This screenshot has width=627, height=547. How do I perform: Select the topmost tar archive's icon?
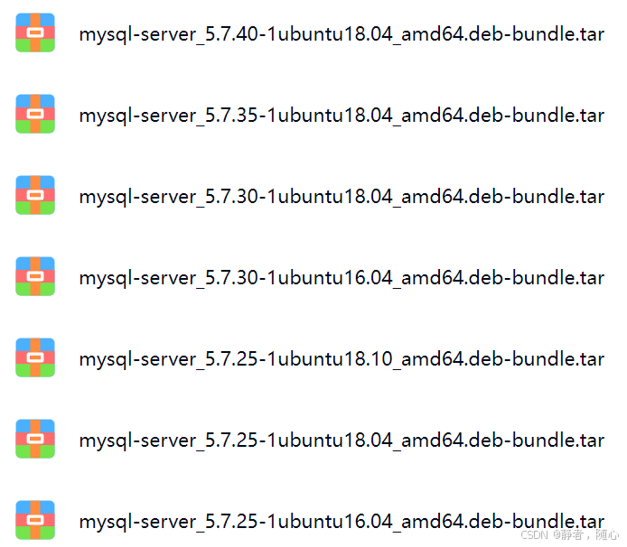coord(35,32)
